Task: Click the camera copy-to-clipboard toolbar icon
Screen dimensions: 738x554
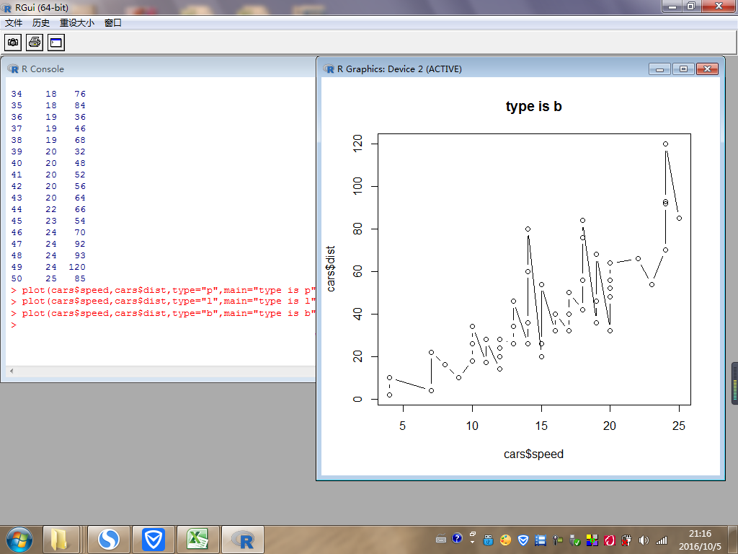Action: point(13,43)
